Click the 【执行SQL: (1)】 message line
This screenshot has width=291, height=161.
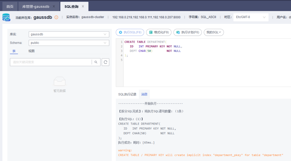pos(131,119)
